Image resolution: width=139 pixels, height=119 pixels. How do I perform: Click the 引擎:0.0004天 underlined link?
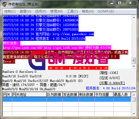pyautogui.click(x=112, y=83)
